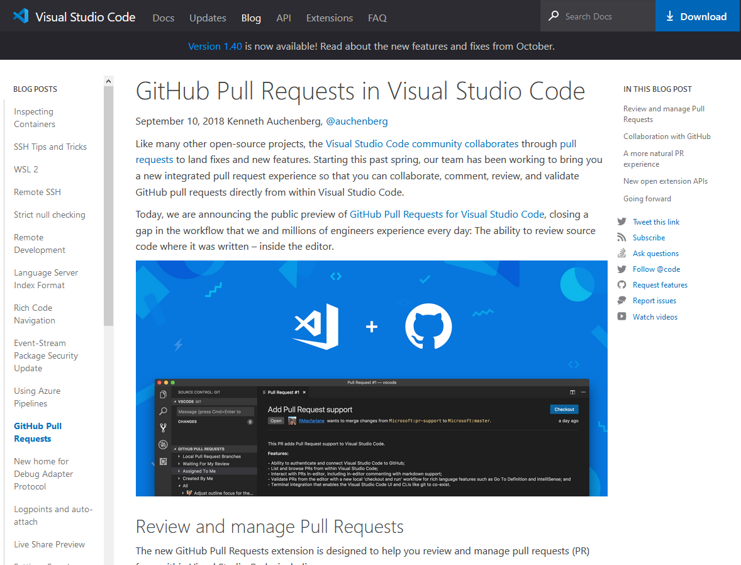
Task: Jump to Review and manage Pull Requests section
Action: 664,114
